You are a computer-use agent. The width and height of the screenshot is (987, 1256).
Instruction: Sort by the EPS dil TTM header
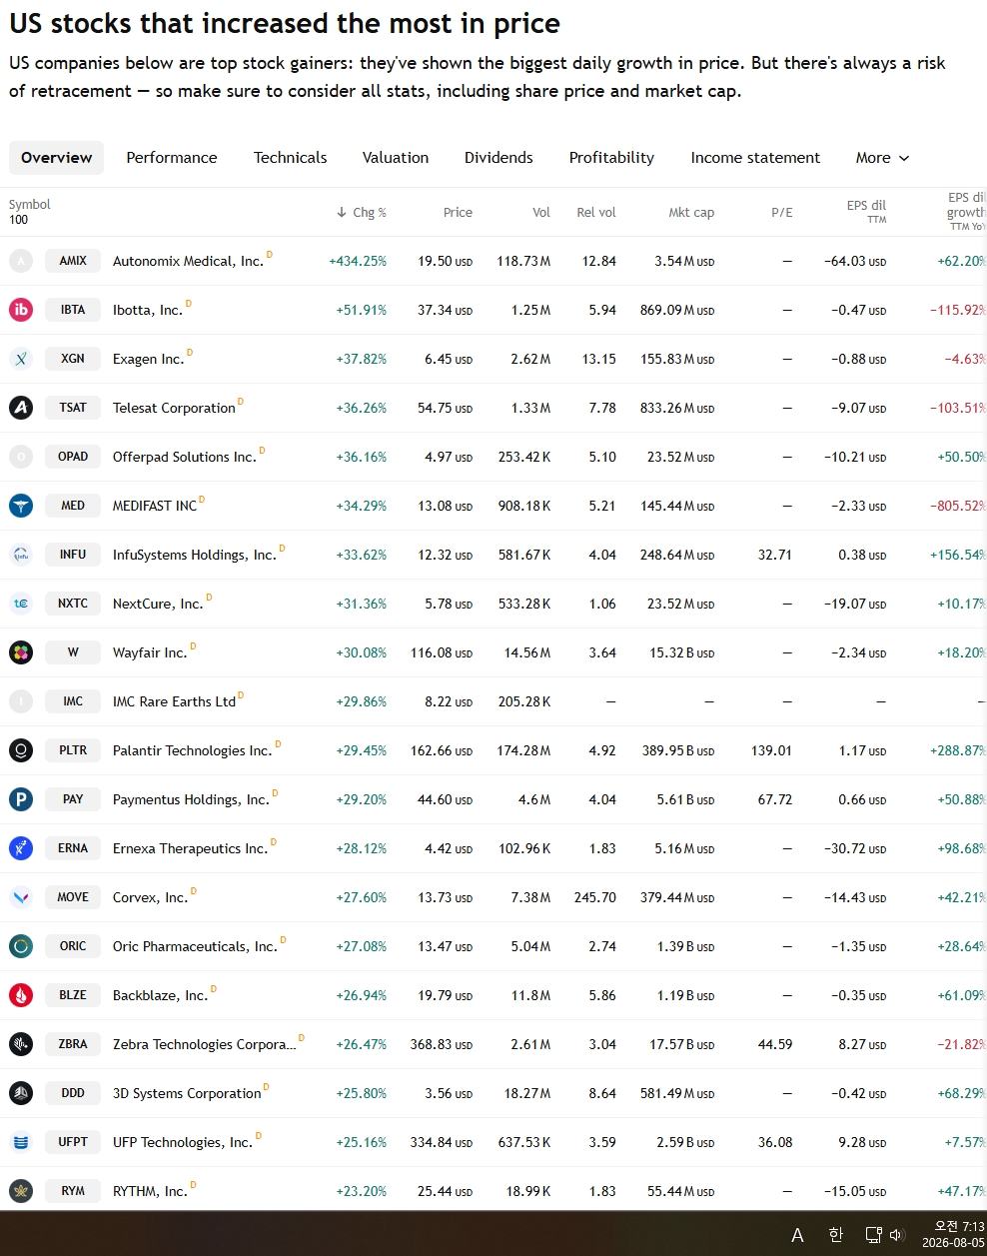[866, 212]
